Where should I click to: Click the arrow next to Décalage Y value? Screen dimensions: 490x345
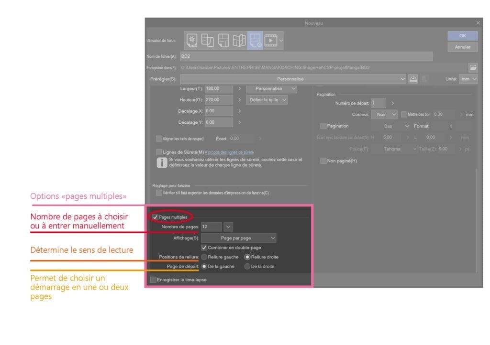(239, 122)
